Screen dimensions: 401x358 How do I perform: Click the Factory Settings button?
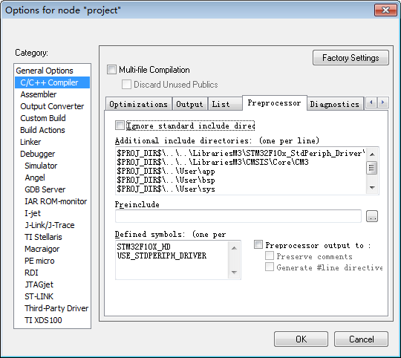pyautogui.click(x=351, y=58)
